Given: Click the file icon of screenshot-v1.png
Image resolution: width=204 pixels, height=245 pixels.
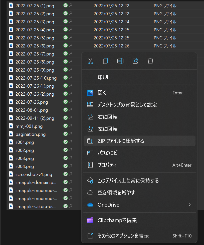Looking at the screenshot, I should coord(11,174).
